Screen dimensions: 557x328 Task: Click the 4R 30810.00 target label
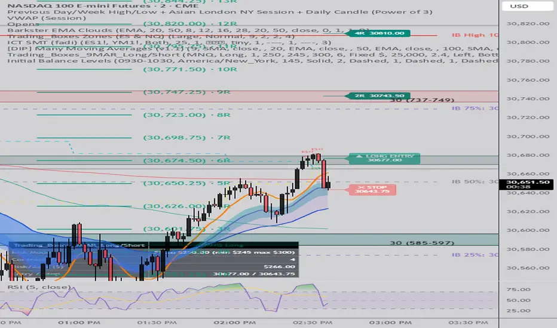(x=379, y=33)
